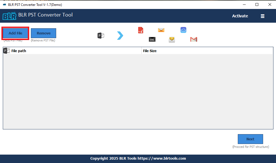276x163 pixels.
Task: Select the EML format icon
Action: [152, 39]
